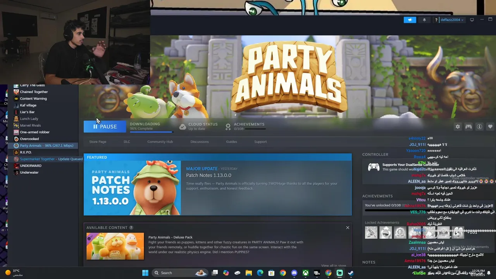The height and width of the screenshot is (279, 496).
Task: Select Lunch Lady in library list
Action: coord(29,119)
